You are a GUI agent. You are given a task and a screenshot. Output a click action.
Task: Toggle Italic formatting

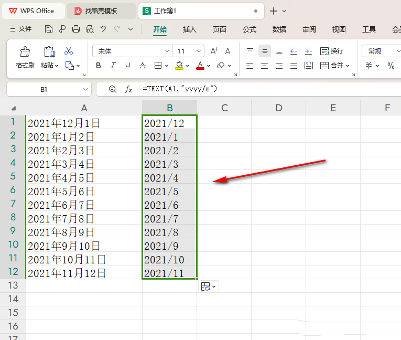[113, 66]
